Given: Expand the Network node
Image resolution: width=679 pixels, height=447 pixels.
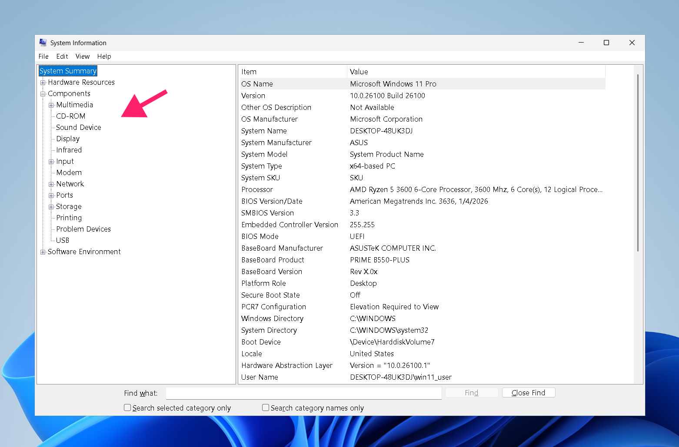Looking at the screenshot, I should click(51, 184).
